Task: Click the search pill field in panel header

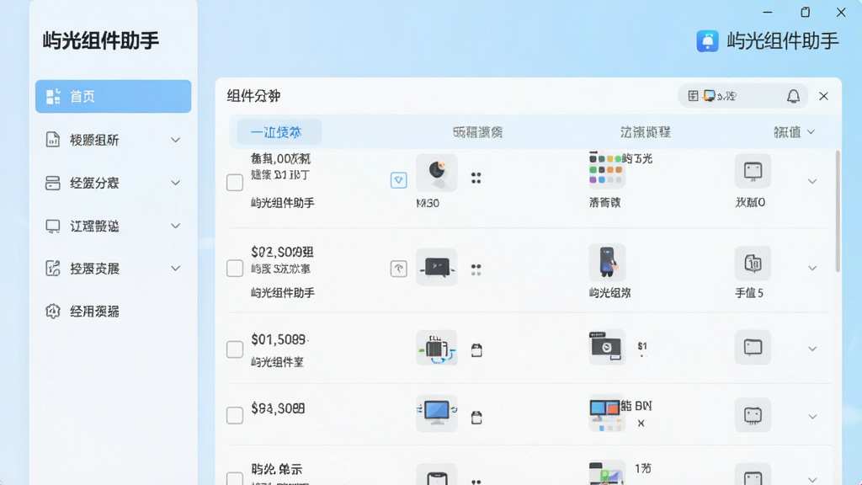Action: coord(742,96)
